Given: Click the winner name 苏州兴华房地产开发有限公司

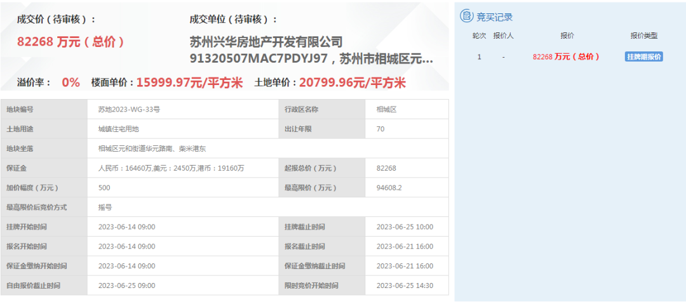Looking at the screenshot, I should tap(266, 43).
